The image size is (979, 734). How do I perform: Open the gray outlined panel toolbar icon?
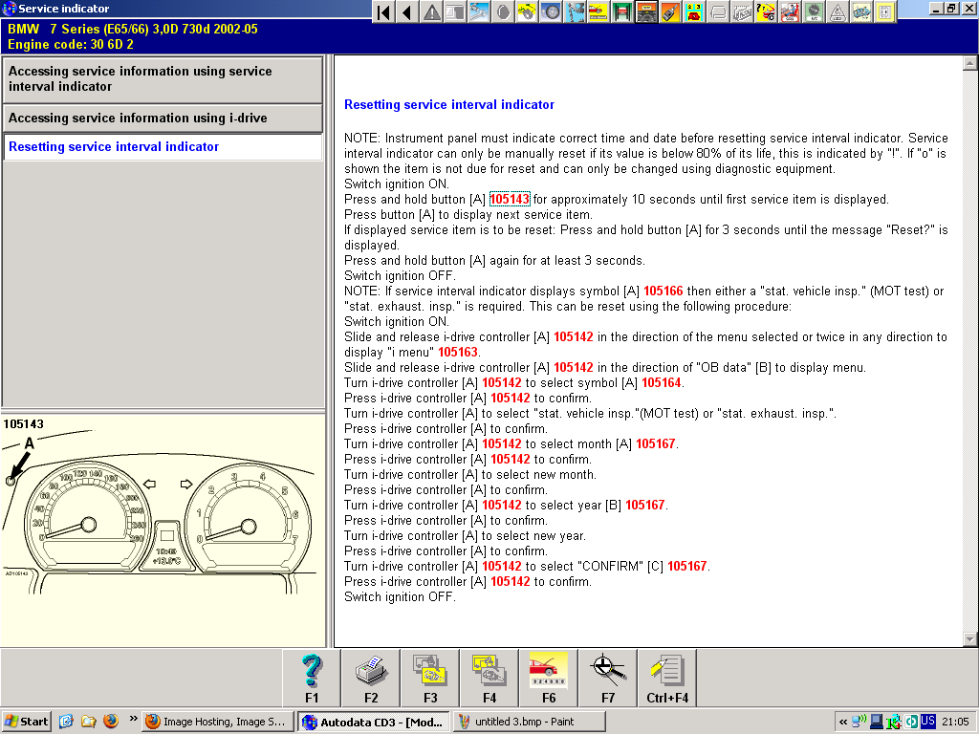click(x=717, y=11)
